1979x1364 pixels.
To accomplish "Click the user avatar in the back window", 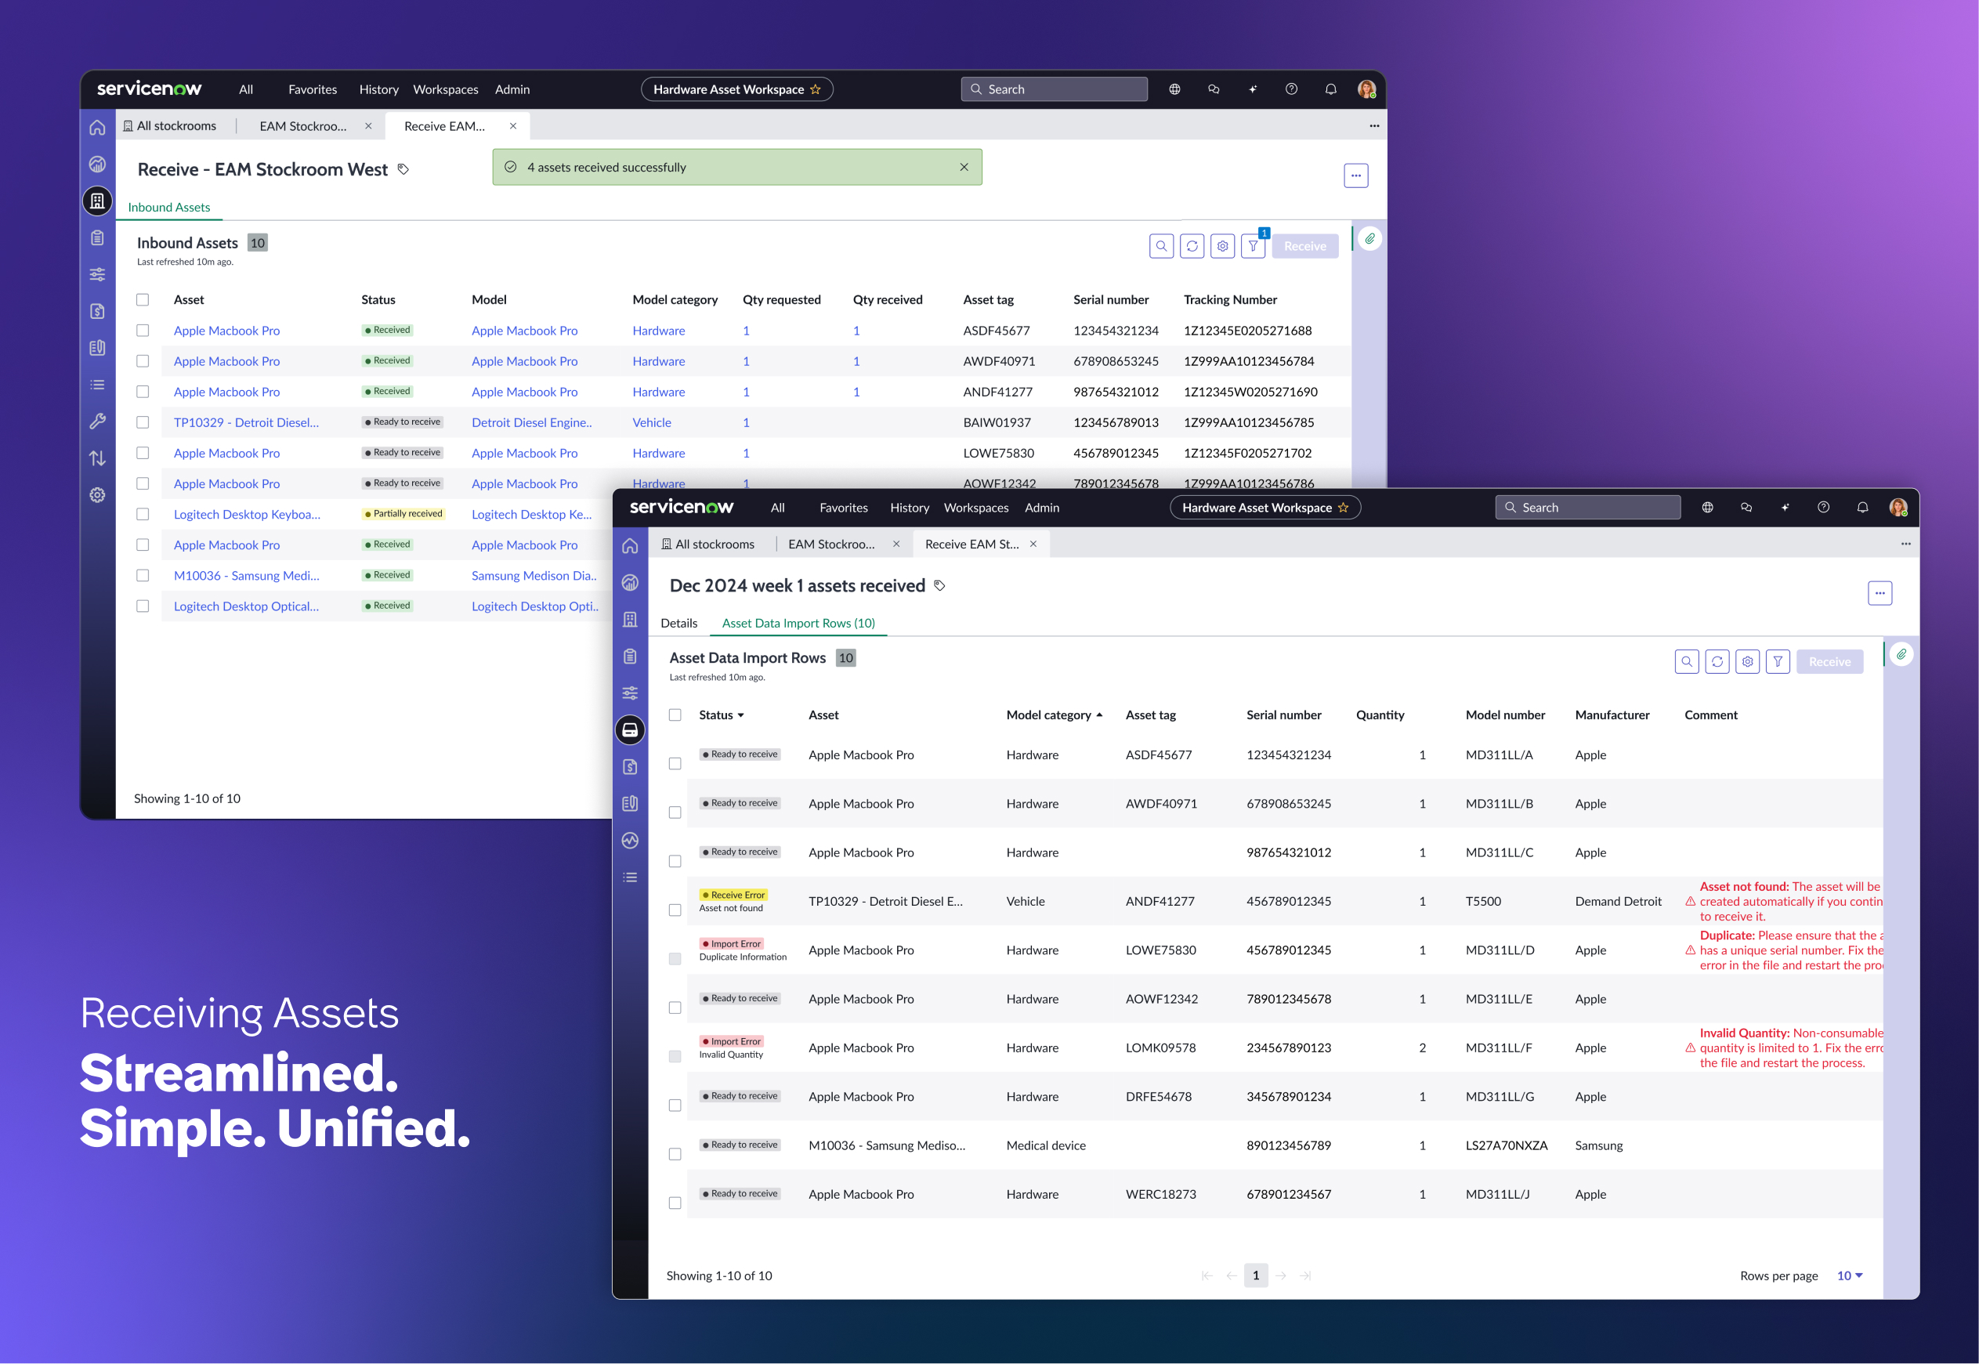I will tap(1366, 89).
